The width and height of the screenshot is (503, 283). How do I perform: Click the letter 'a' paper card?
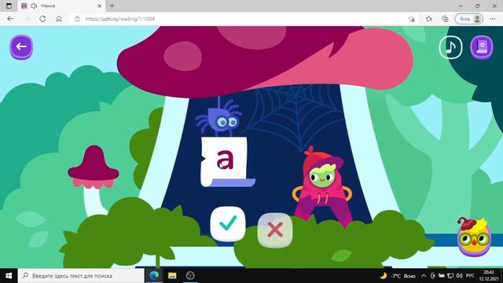coord(226,161)
